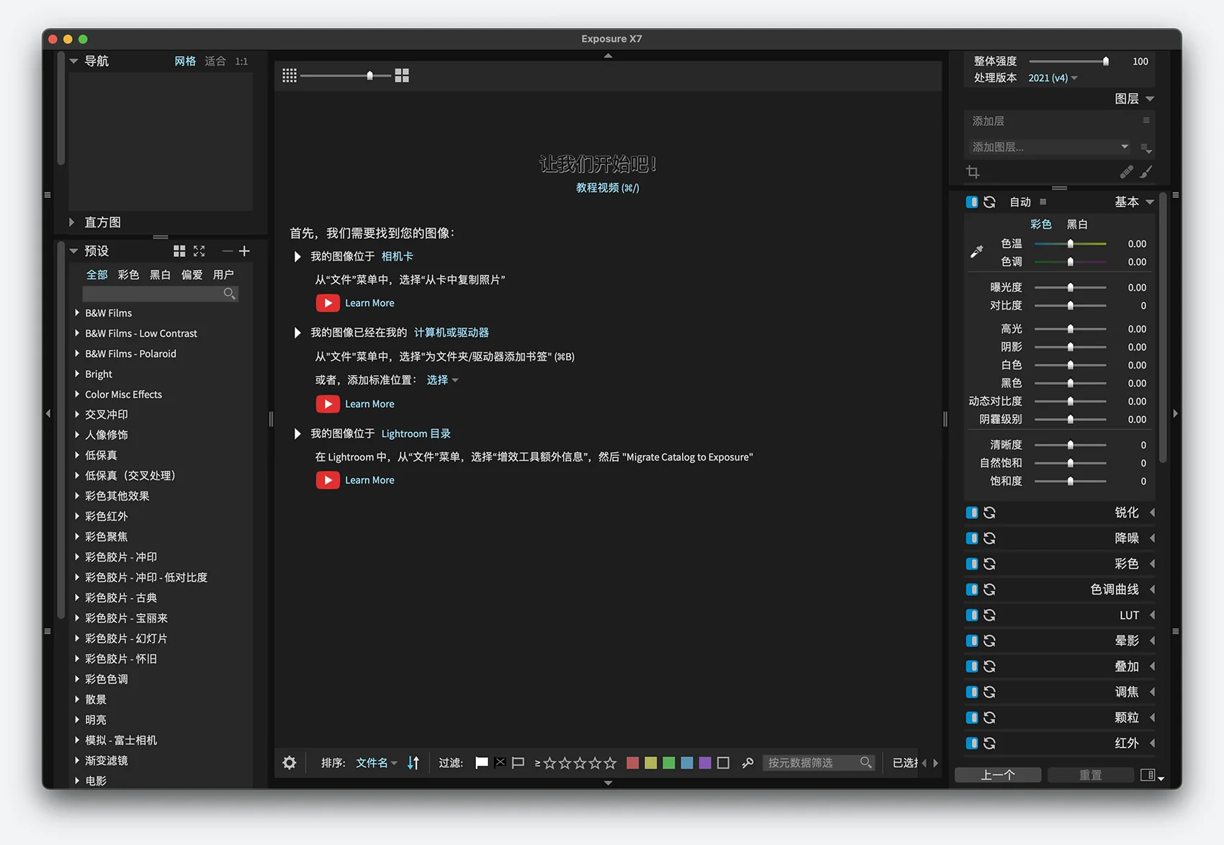Switch basic panel to 黑白 mode

pos(1077,225)
